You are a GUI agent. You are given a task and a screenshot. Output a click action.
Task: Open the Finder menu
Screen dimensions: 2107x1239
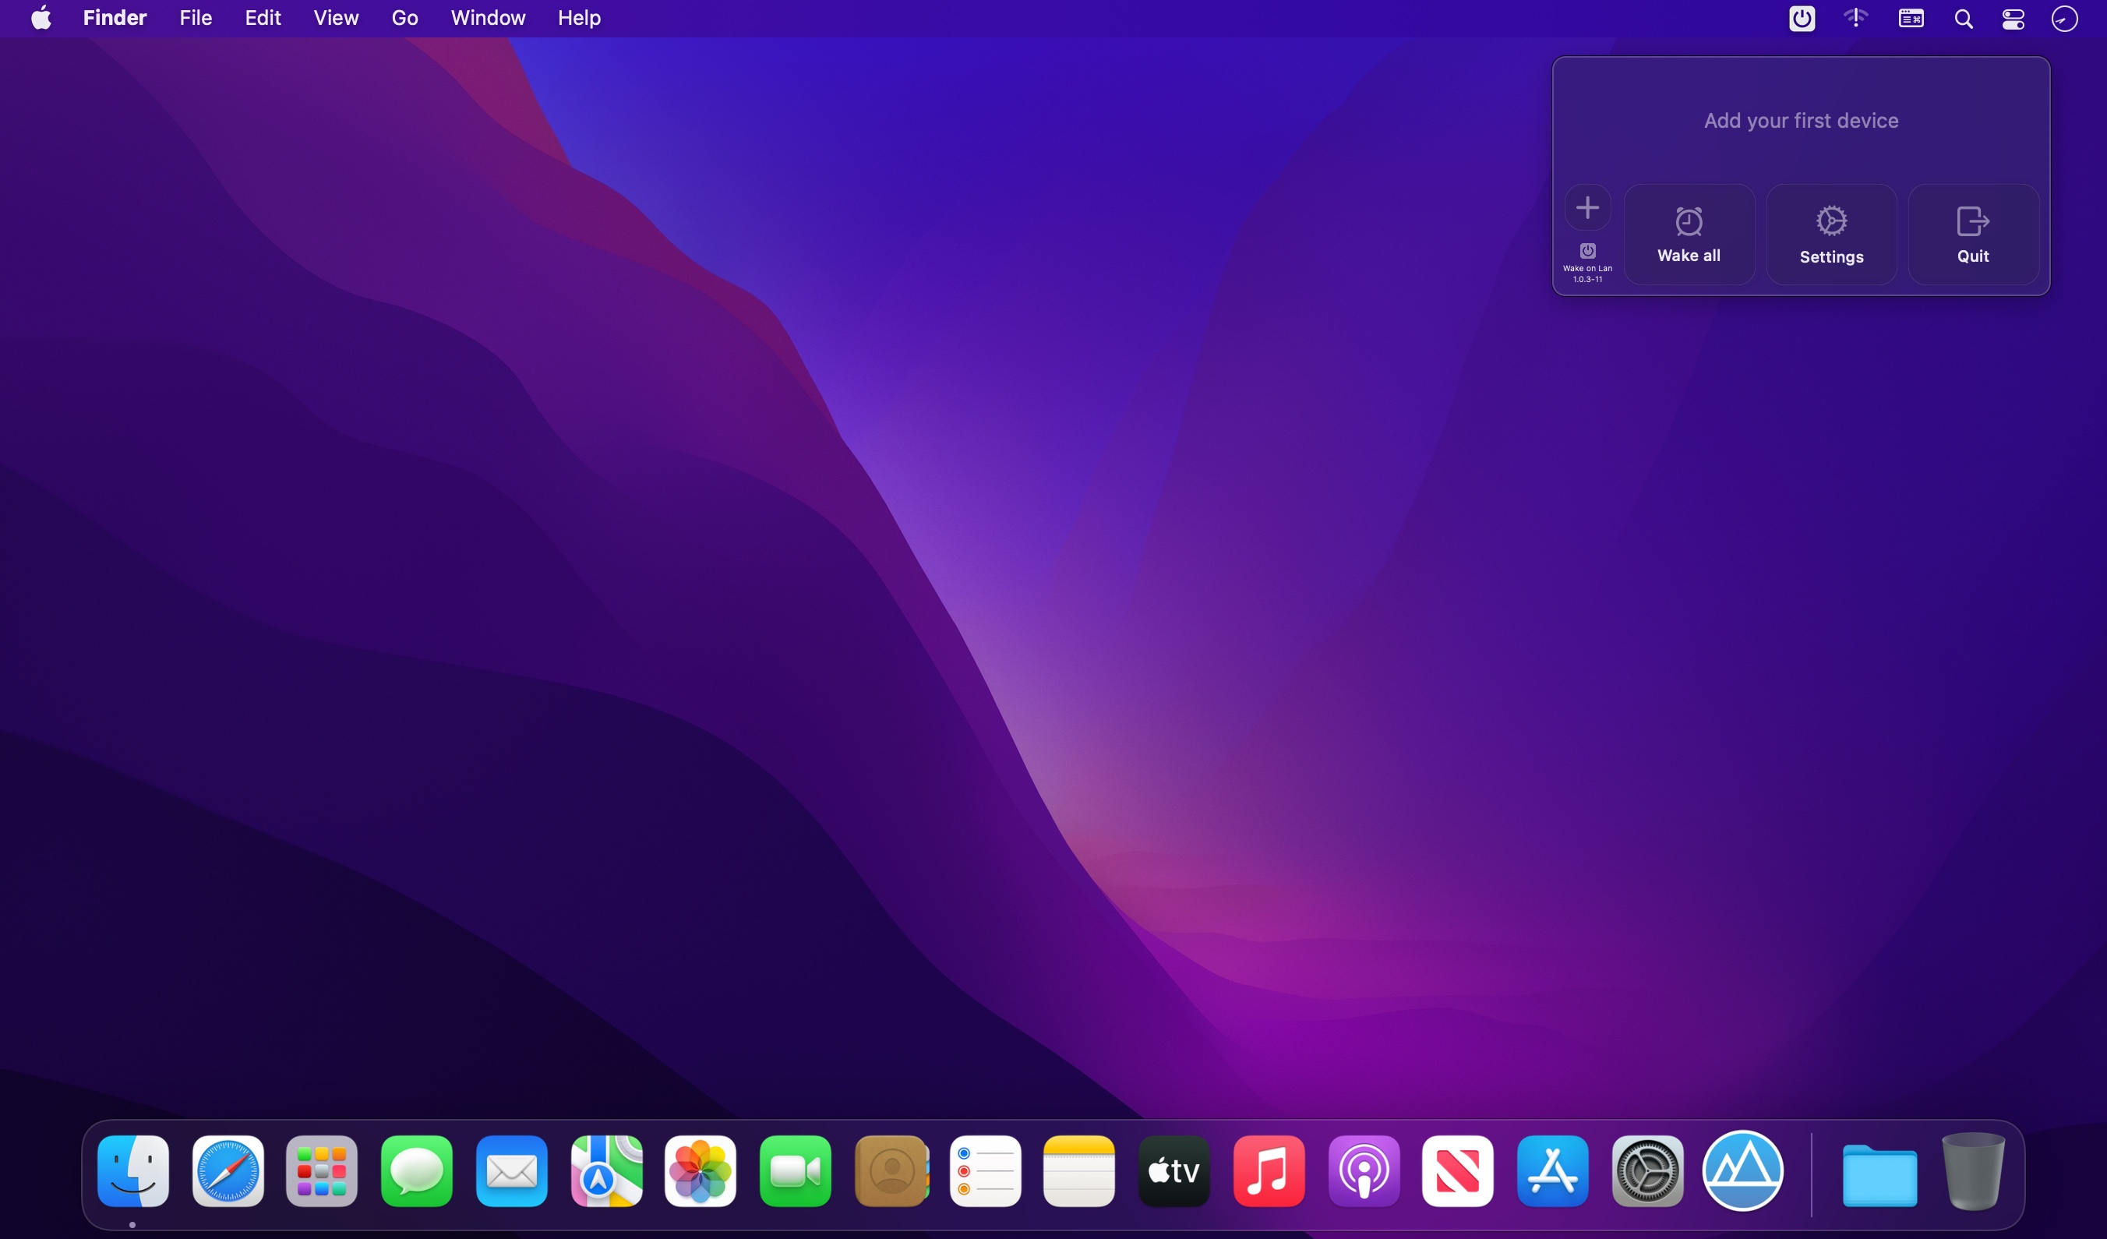tap(115, 18)
